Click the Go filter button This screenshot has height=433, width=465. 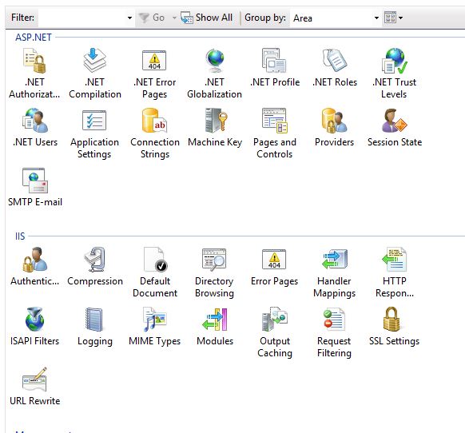pos(152,18)
